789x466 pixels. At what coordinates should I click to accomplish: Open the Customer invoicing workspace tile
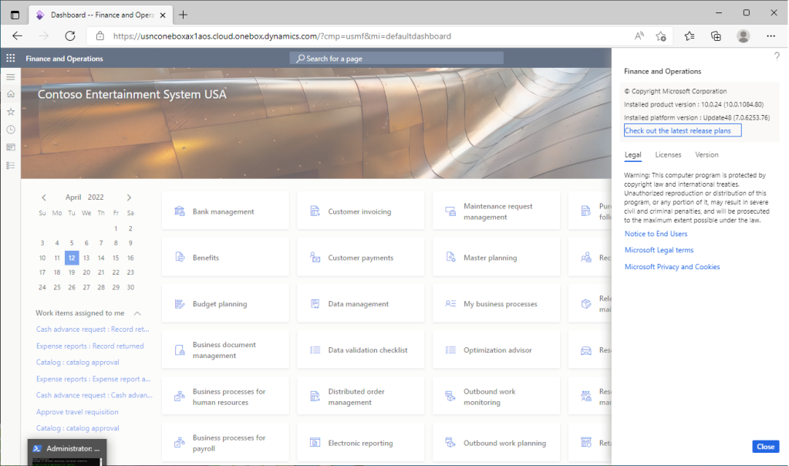(x=361, y=211)
